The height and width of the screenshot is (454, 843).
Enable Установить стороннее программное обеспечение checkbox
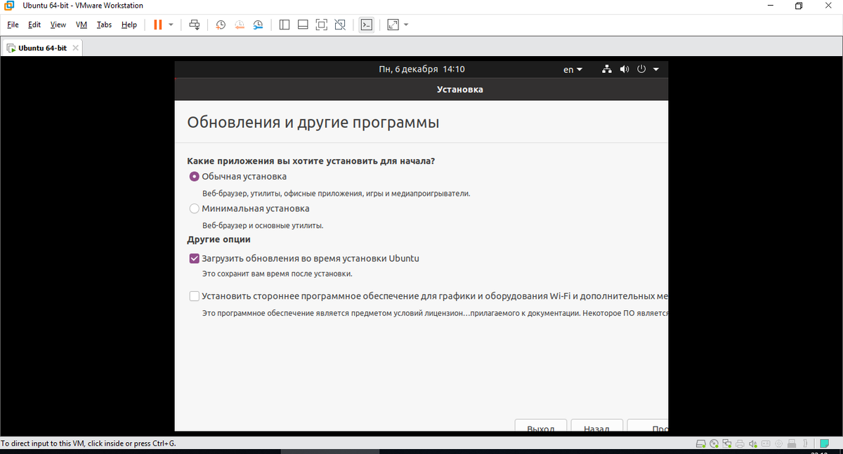[195, 296]
